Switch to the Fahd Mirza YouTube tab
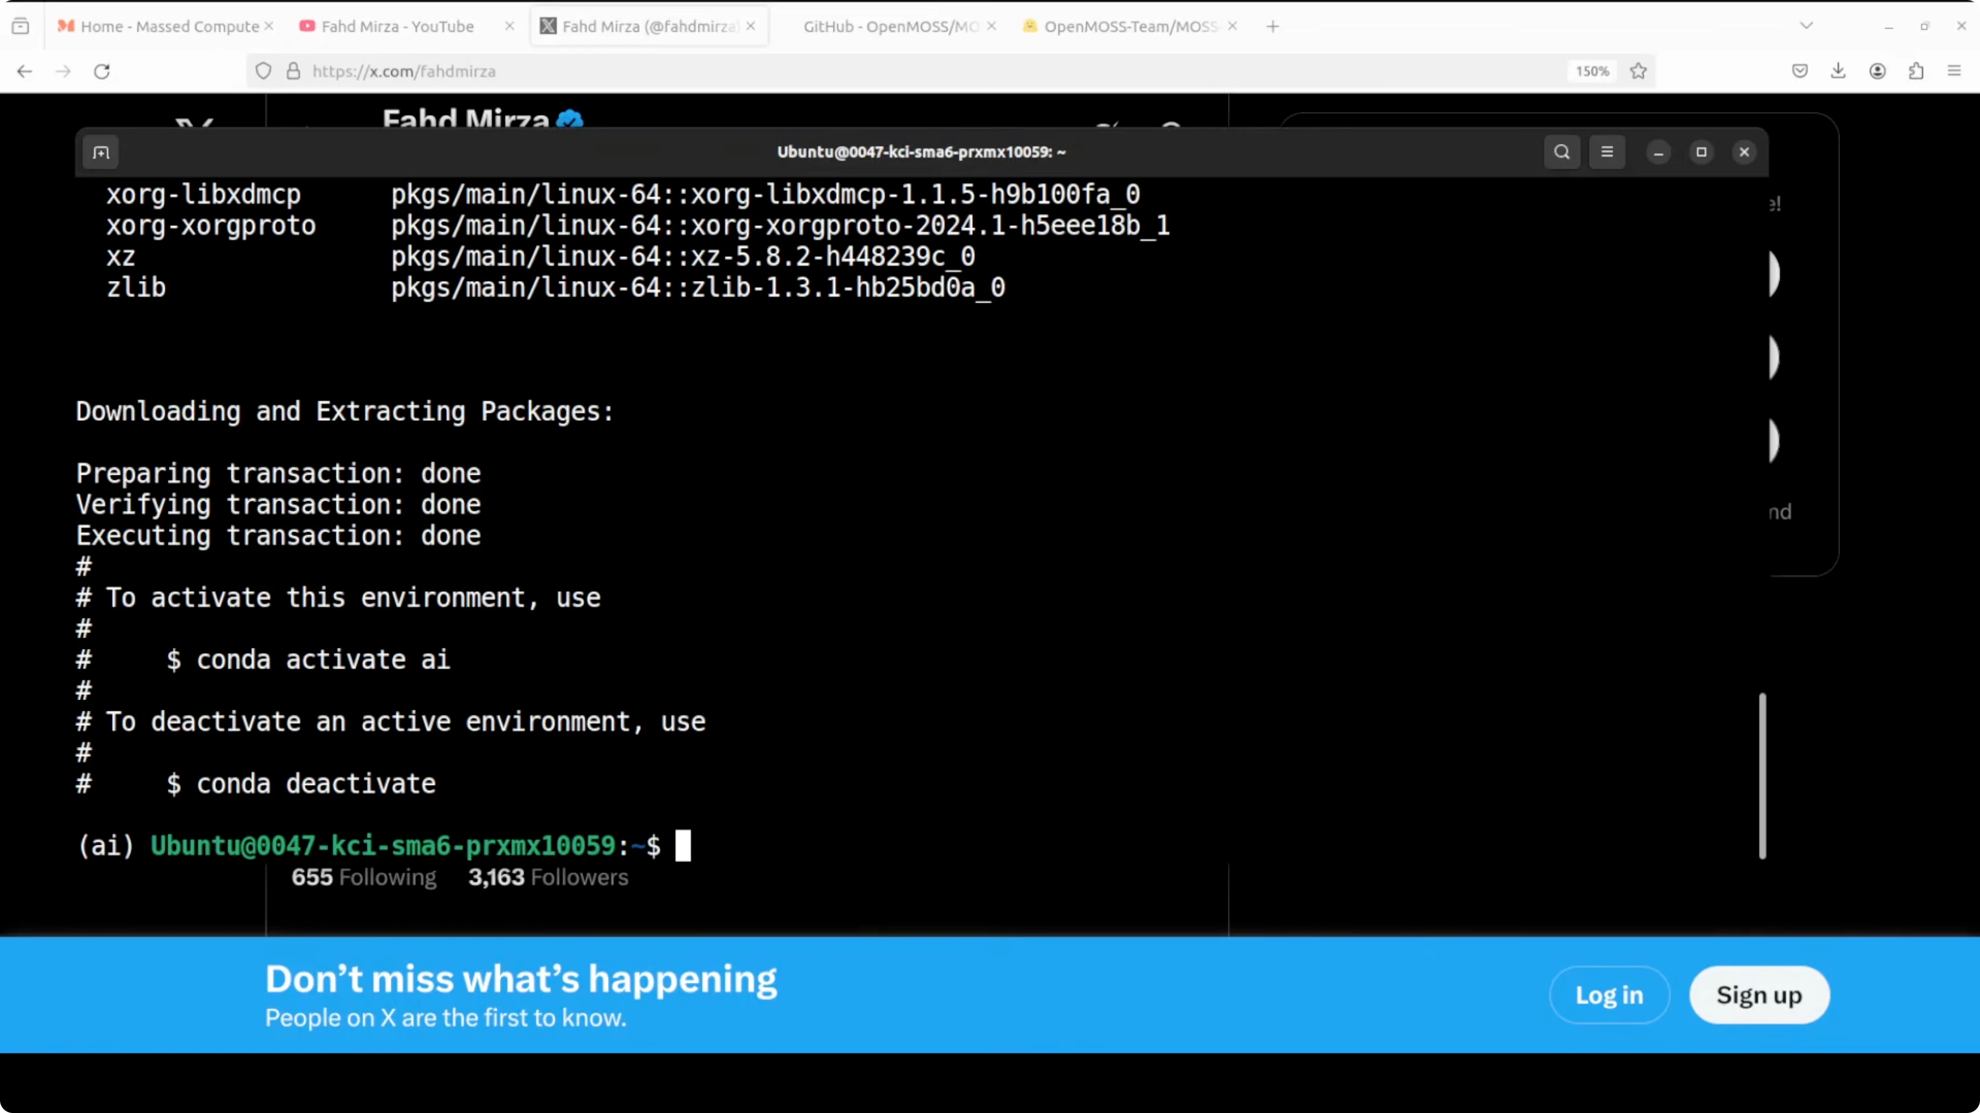The image size is (1980, 1113). click(x=392, y=25)
